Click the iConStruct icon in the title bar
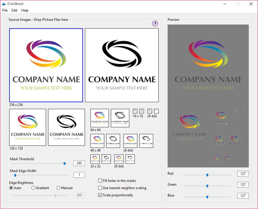 click(4, 4)
